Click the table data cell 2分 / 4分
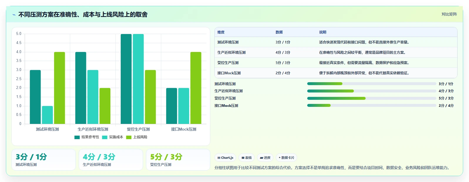 pyautogui.click(x=283, y=73)
